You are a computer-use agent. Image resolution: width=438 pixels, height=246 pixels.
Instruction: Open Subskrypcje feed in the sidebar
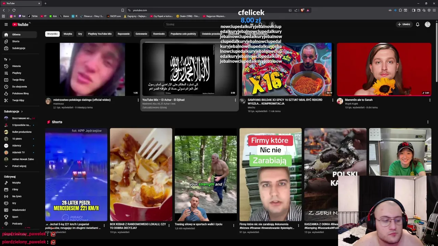[x=19, y=48]
